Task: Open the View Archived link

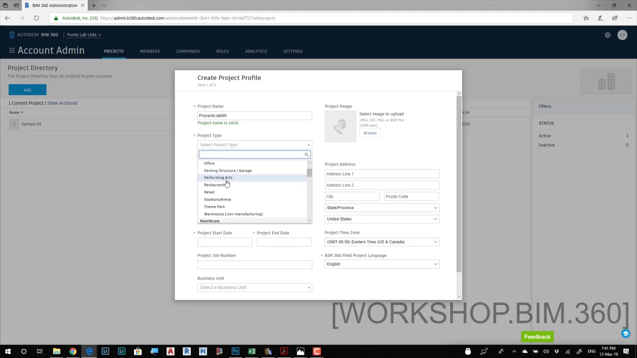Action: tap(63, 103)
